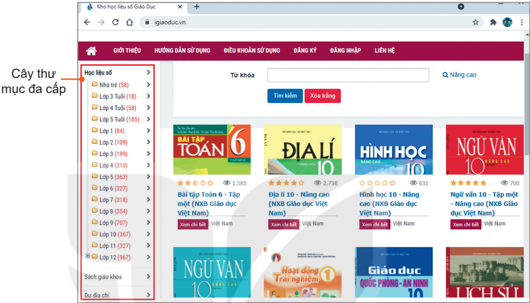This screenshot has height=303, width=530.
Task: Open the Chrome three-dot menu
Action: 522,22
